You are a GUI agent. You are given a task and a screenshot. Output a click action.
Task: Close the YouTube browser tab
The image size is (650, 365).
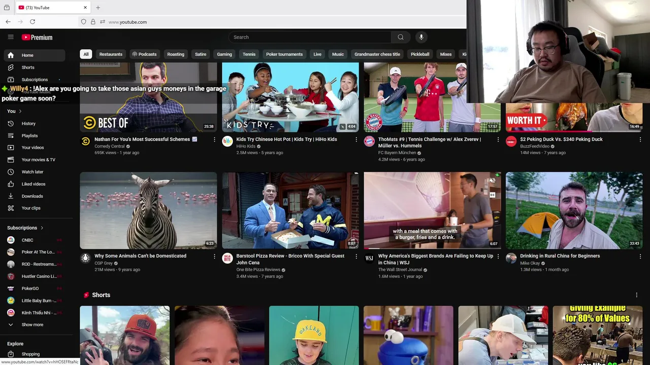tap(85, 8)
